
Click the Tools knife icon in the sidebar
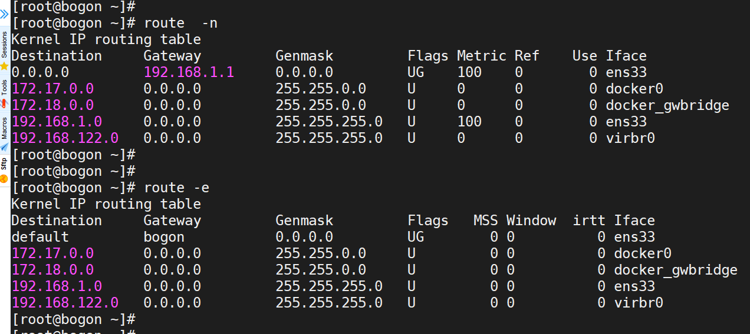coord(4,103)
